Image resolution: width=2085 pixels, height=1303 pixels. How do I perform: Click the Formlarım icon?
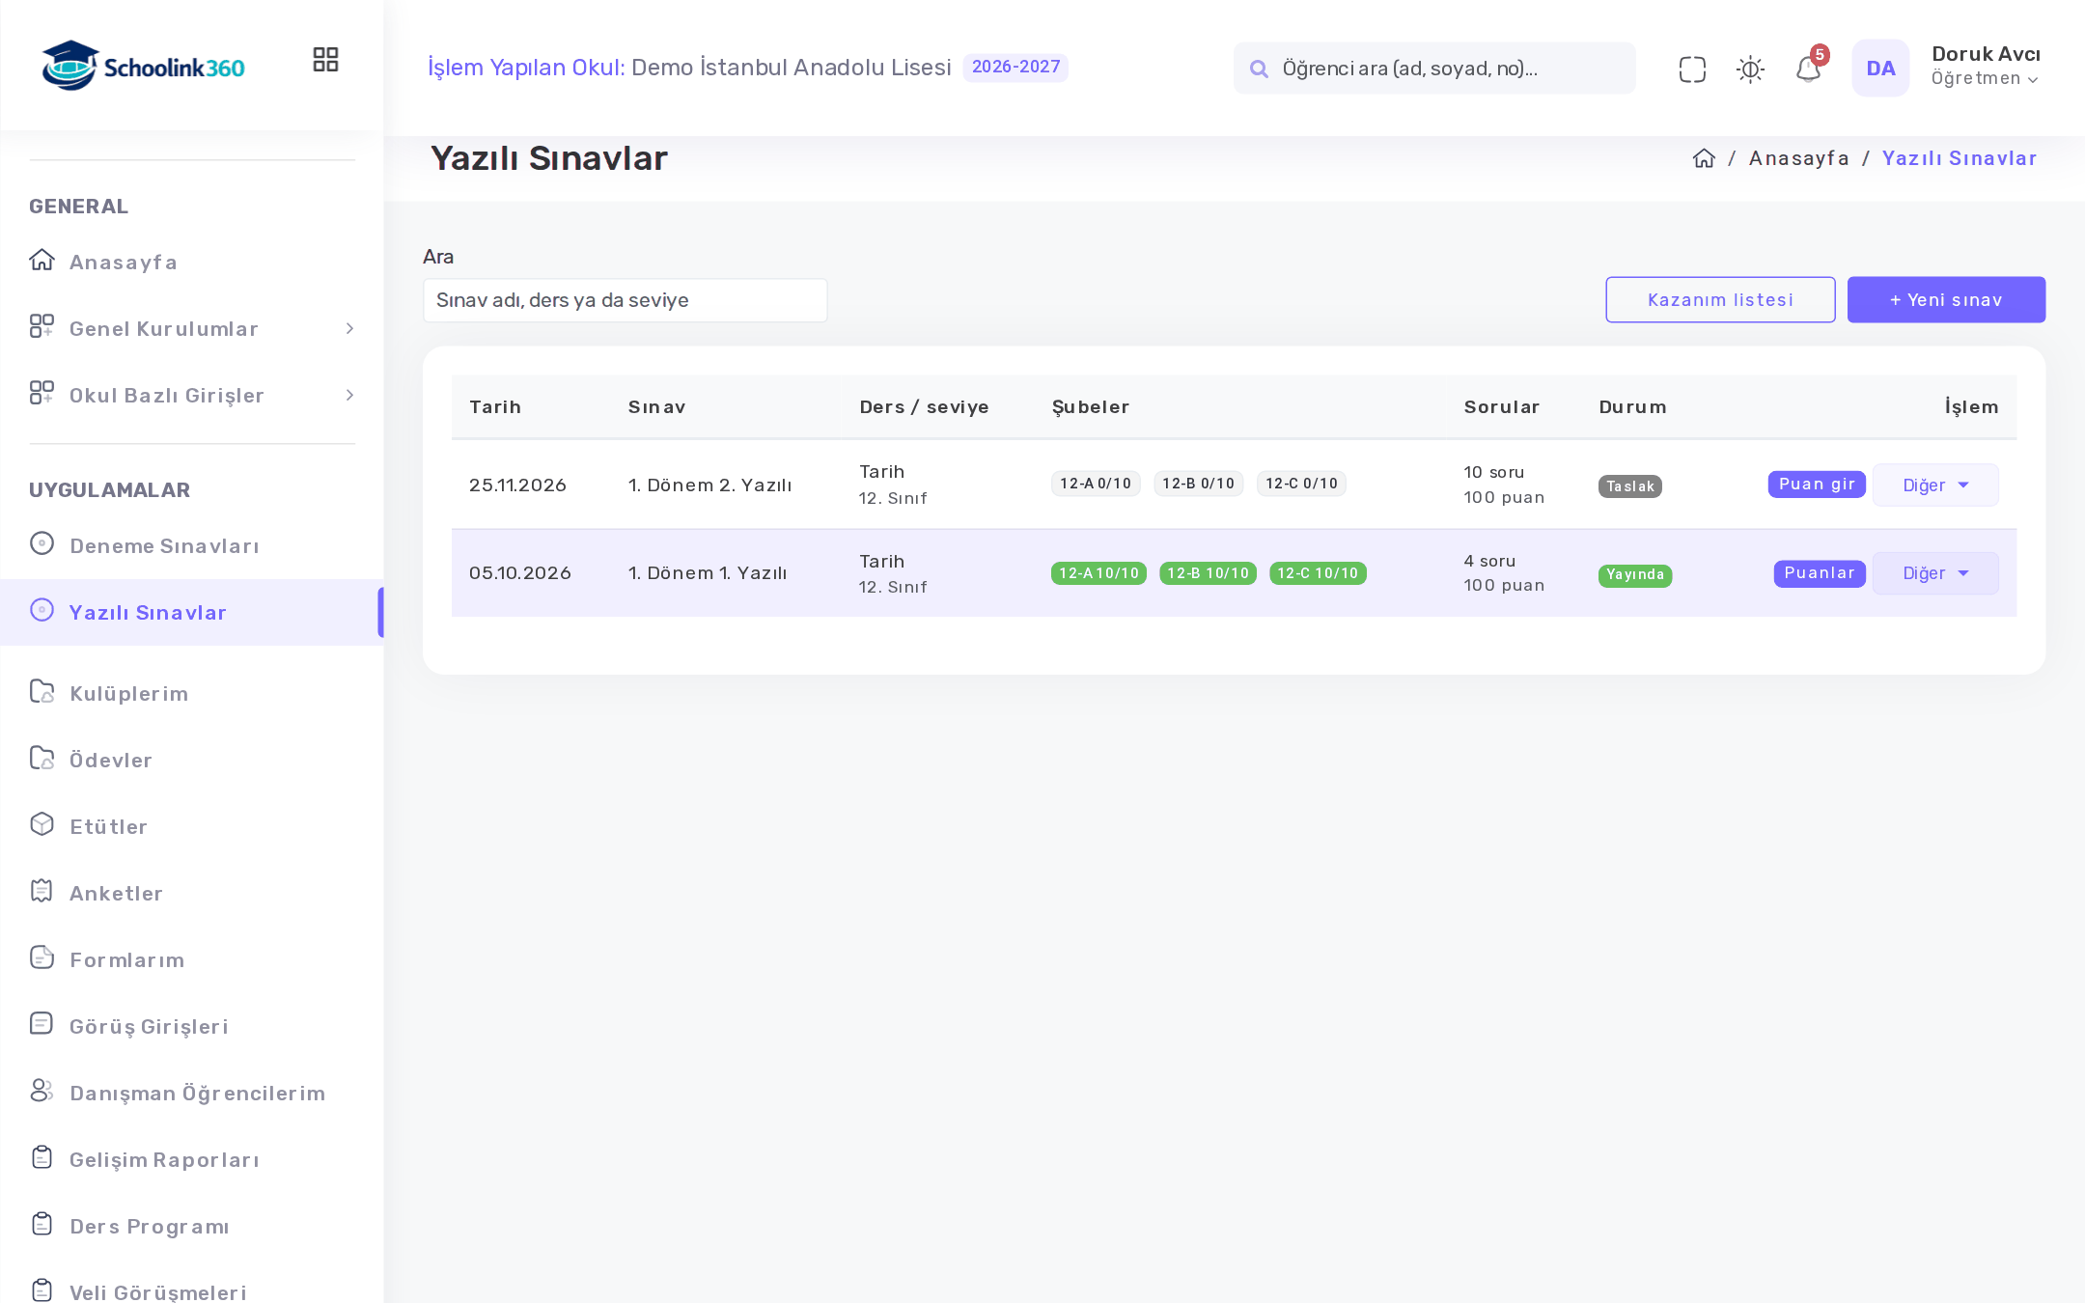(x=42, y=958)
